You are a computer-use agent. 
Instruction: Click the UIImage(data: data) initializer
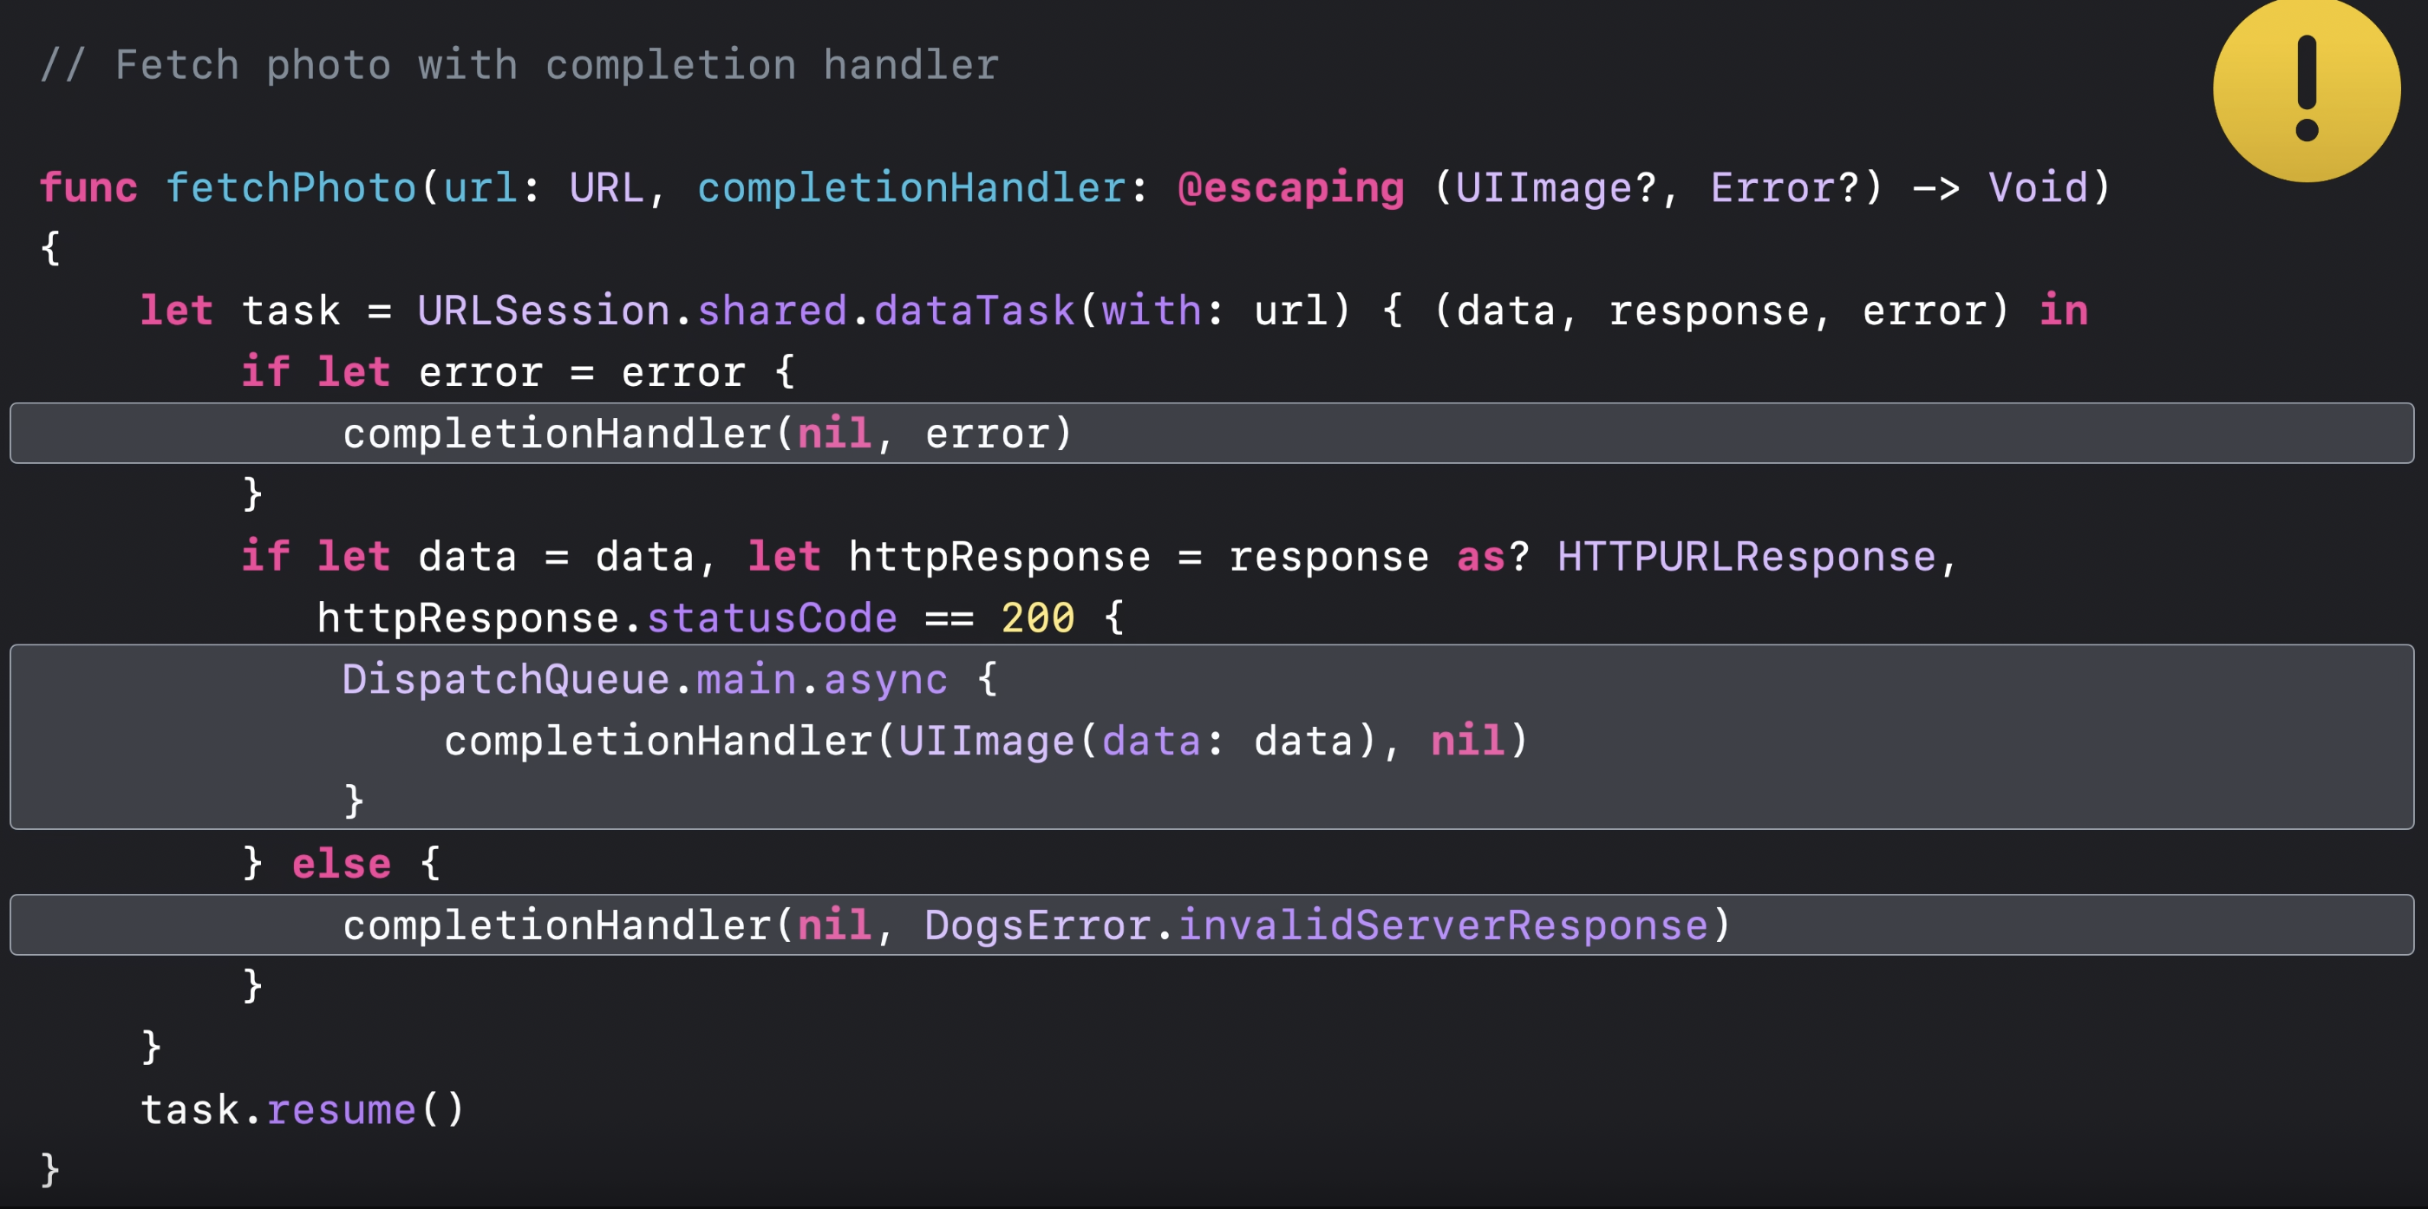coord(1138,741)
